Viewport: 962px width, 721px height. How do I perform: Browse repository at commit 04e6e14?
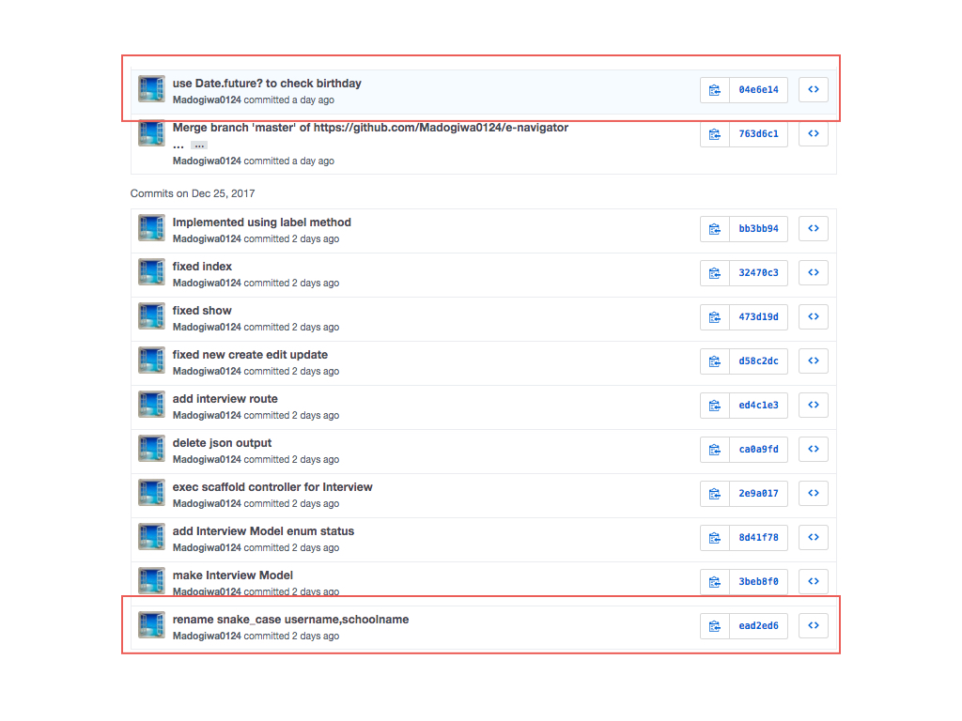point(814,90)
